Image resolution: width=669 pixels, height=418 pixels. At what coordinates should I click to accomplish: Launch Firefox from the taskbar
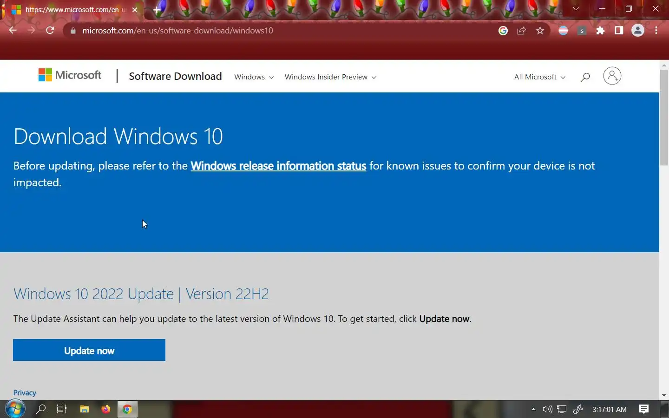106,409
